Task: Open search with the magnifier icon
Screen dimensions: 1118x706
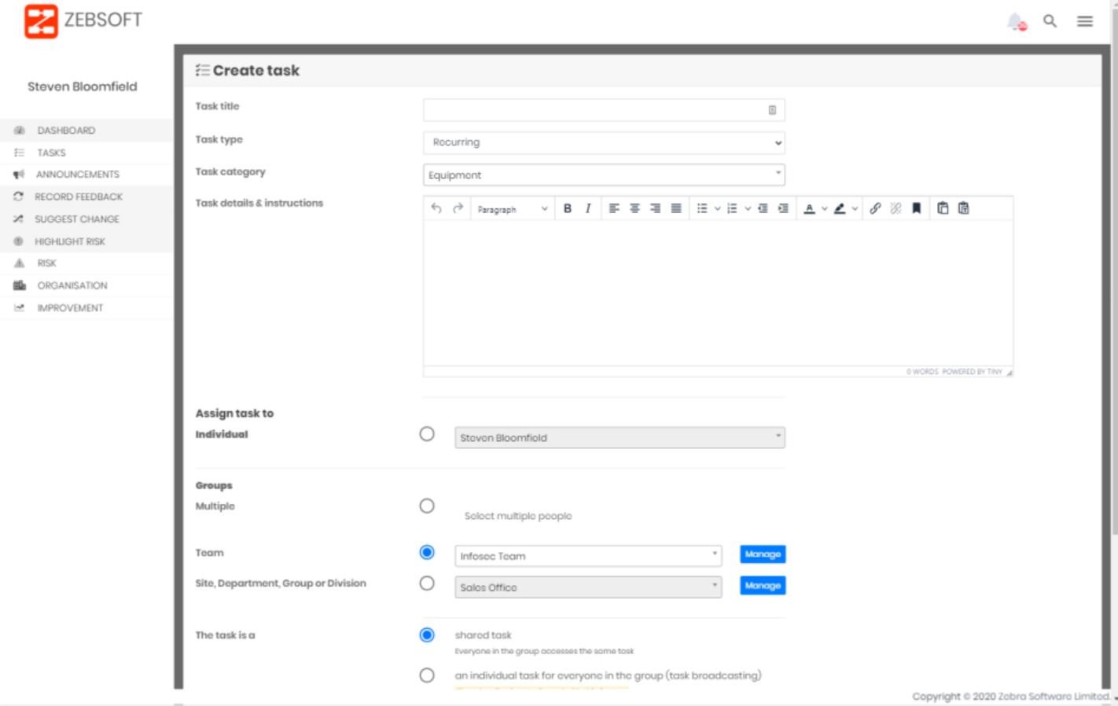Action: click(x=1050, y=21)
